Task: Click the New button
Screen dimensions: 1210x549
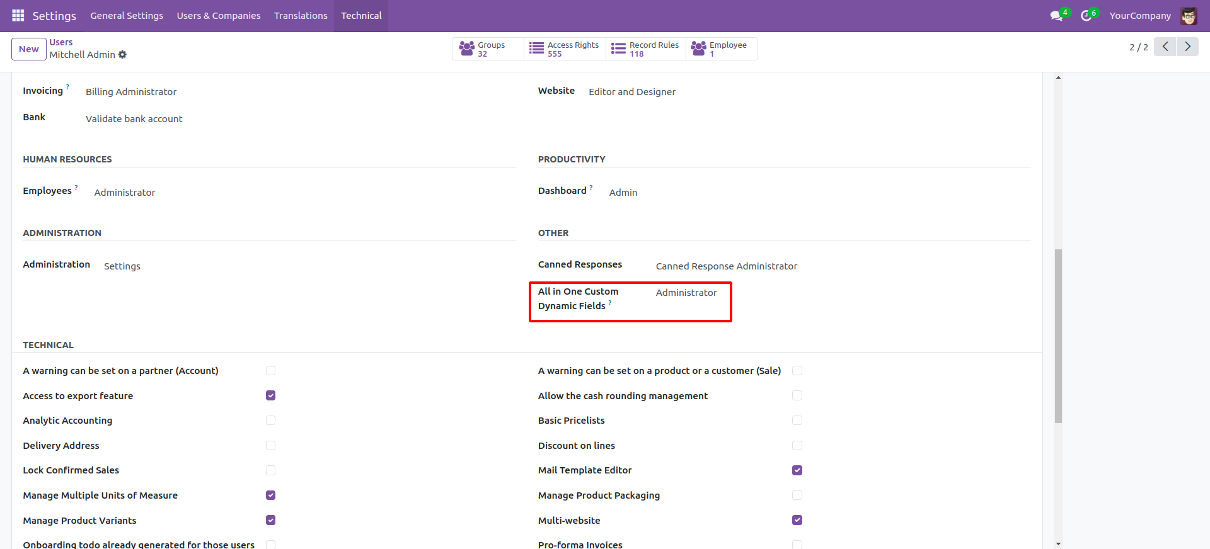Action: [x=29, y=49]
